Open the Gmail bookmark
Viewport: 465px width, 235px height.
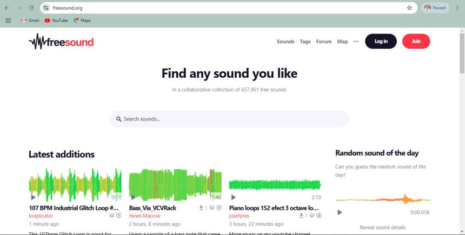[30, 20]
